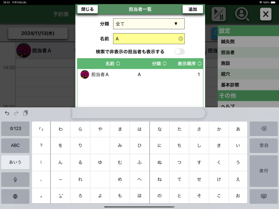Open the 分類 dropdown showing 全て

coord(149,24)
